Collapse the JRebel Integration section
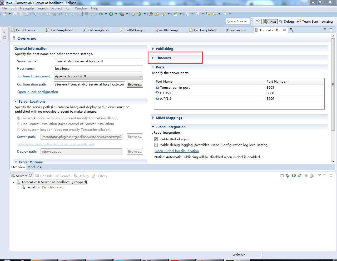The width and height of the screenshot is (337, 261). tap(153, 127)
